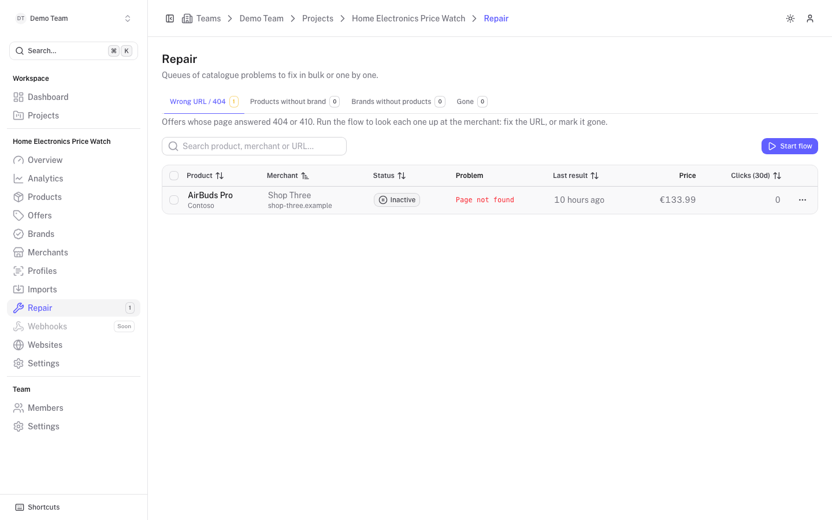Click the Teams building icon in breadcrumb
Screen dimensions: 832x520
(187, 18)
